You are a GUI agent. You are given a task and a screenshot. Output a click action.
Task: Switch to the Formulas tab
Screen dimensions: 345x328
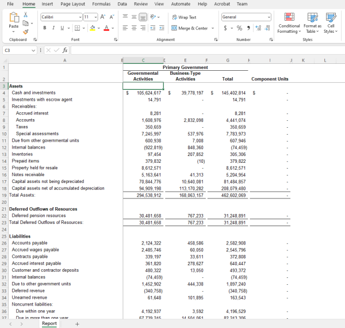coord(101,4)
